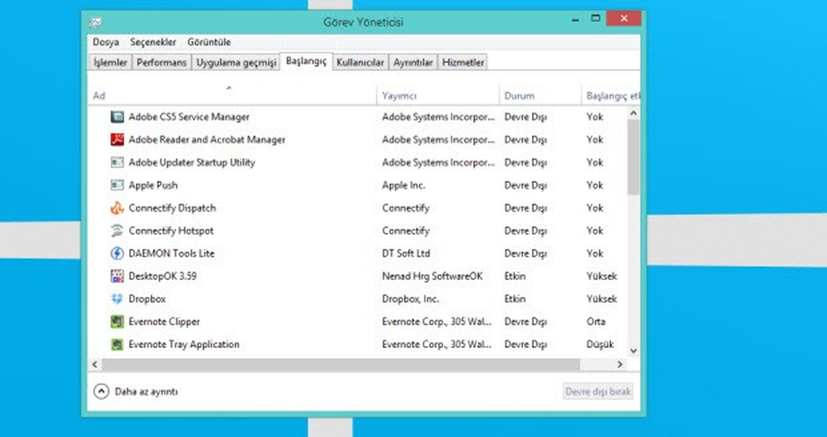Select the Adobe CS5 Service Manager row name
This screenshot has height=437, width=827.
point(189,117)
